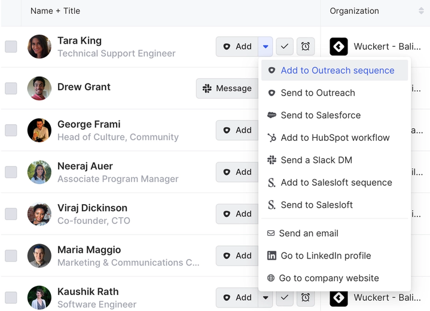Select Go to LinkedIn profile
The image size is (430, 311).
click(x=325, y=255)
